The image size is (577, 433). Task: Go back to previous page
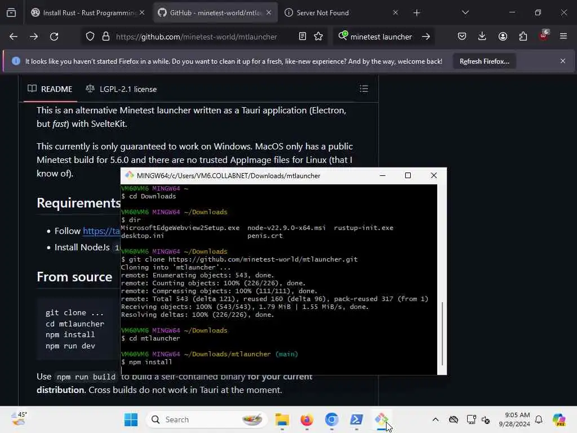(x=14, y=37)
